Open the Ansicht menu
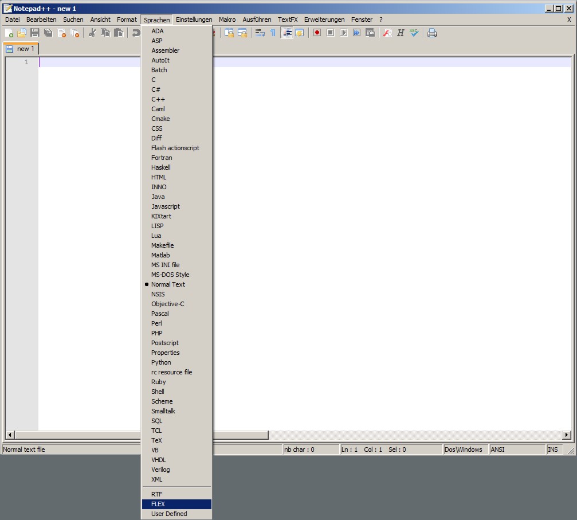Screen dimensions: 577x520 click(x=100, y=19)
